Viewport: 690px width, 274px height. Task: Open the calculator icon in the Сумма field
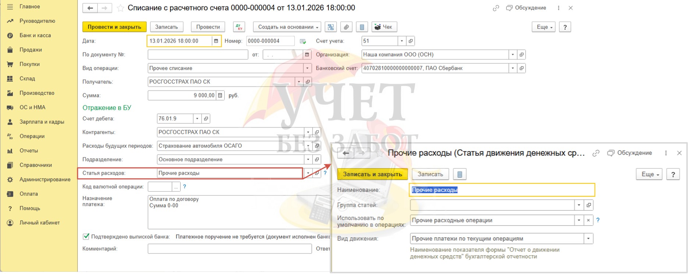click(220, 95)
